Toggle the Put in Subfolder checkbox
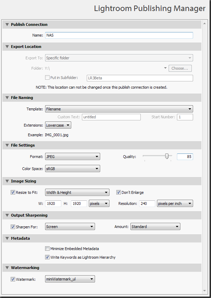 [x=47, y=78]
